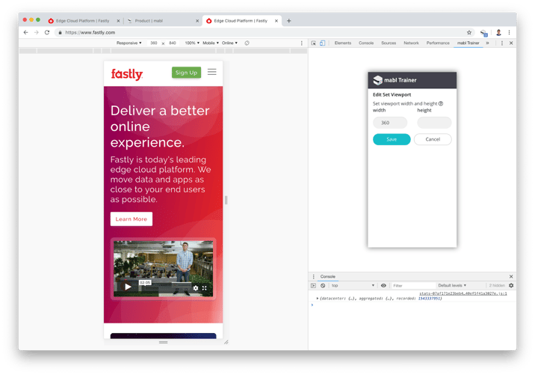Close the DevTools panel
This screenshot has width=535, height=375.
tap(511, 43)
